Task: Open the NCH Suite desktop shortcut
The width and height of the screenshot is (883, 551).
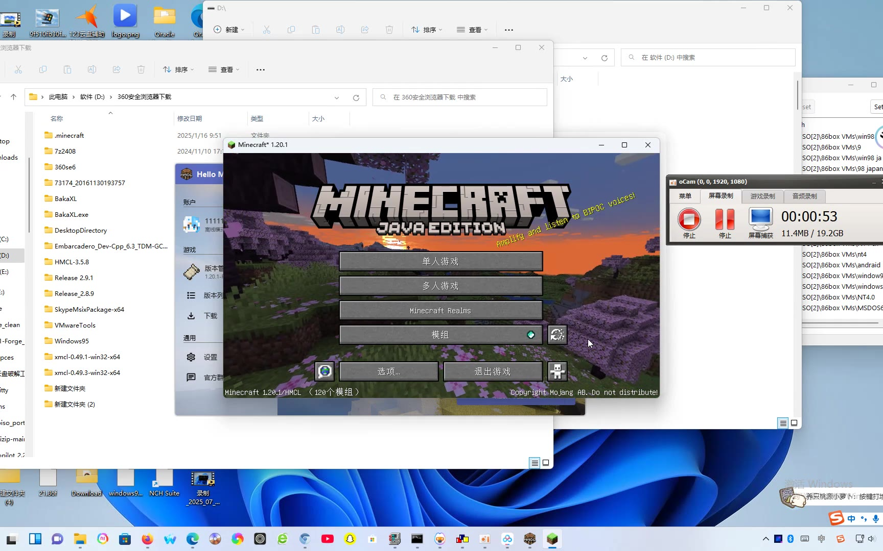Action: [164, 483]
